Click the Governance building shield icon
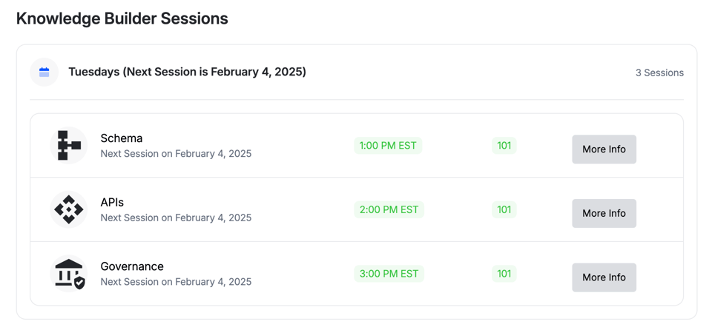This screenshot has width=712, height=330. 68,274
